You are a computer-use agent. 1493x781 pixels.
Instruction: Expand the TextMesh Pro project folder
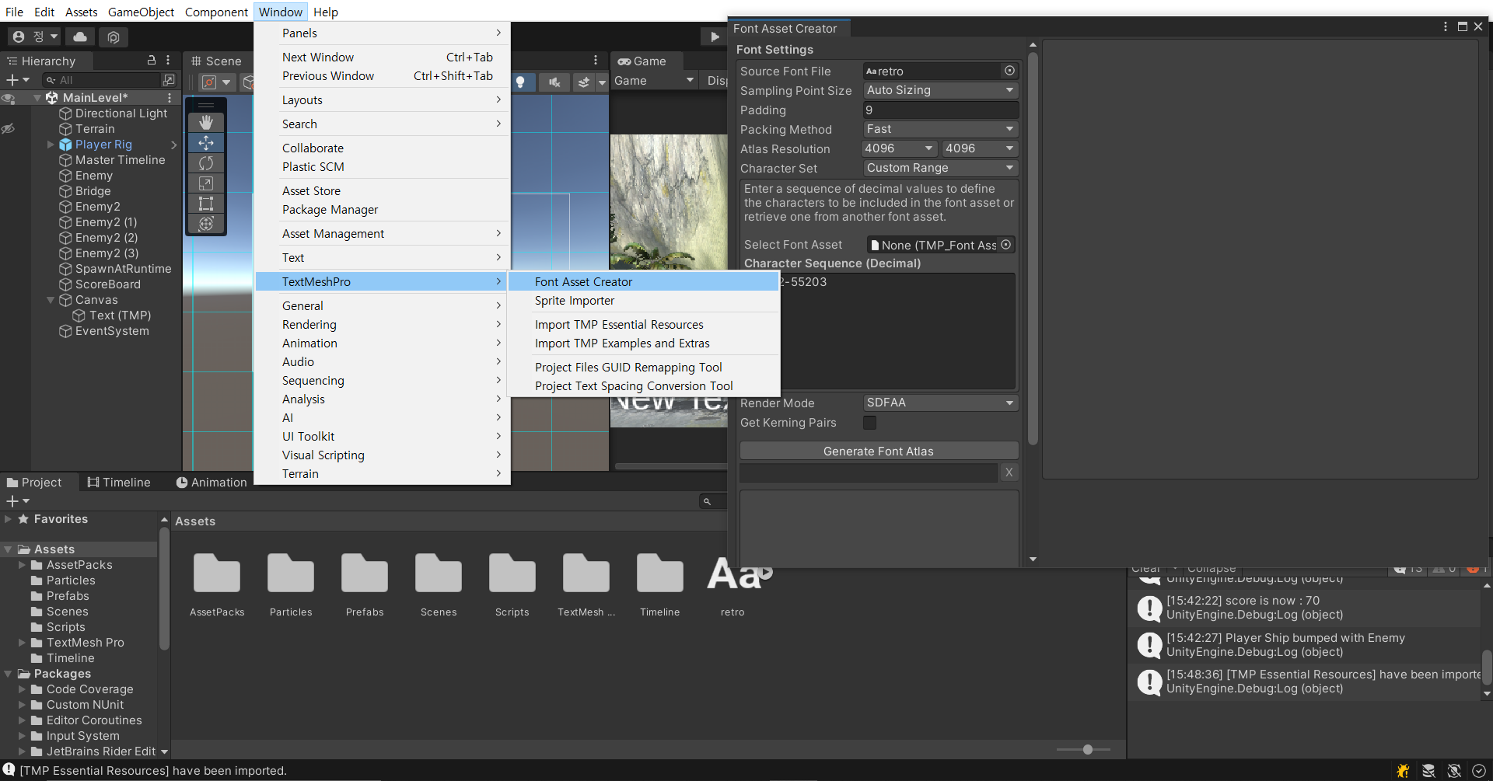22,643
